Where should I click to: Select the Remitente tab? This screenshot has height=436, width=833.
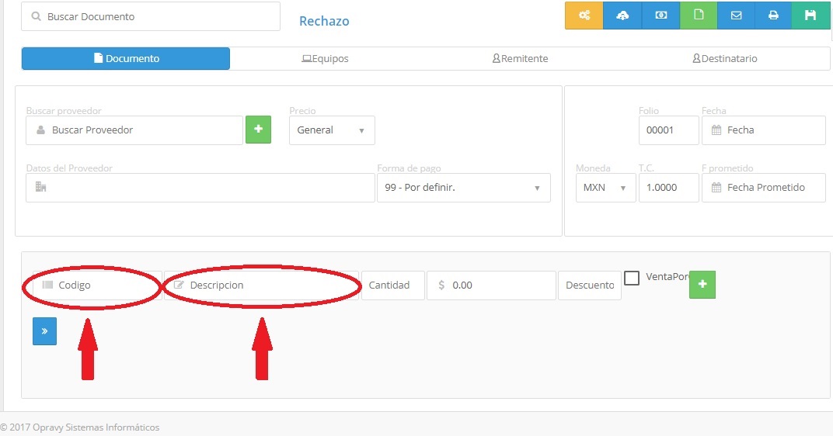[520, 59]
